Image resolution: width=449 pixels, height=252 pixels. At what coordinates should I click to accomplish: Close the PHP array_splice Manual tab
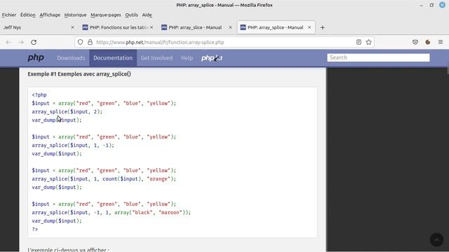click(x=309, y=27)
